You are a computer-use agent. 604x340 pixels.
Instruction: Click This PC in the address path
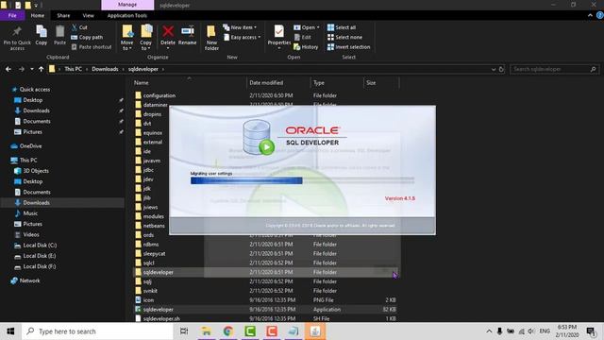[x=74, y=69]
